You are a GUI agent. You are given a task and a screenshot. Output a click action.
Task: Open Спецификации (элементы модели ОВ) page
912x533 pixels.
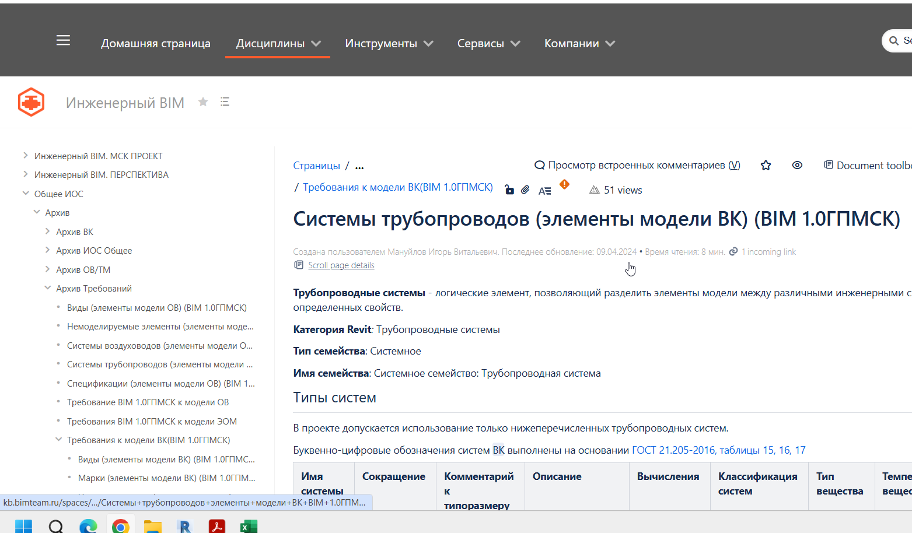(161, 383)
